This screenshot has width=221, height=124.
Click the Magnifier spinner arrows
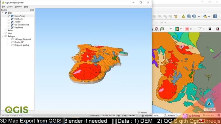[165, 115]
